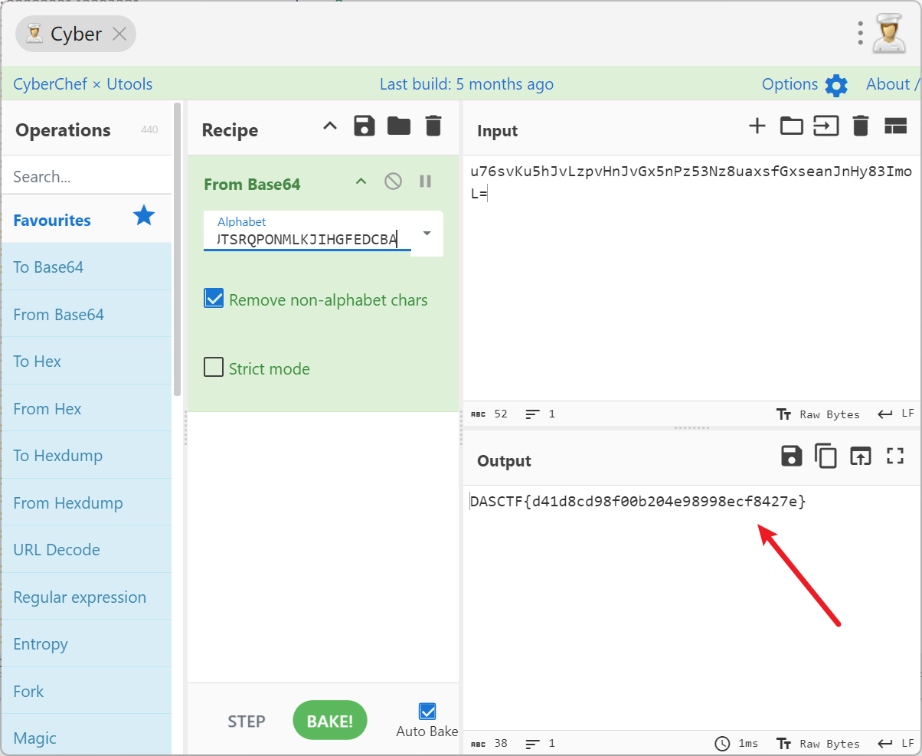This screenshot has width=922, height=756.
Task: Replace the input with the output
Action: click(861, 457)
